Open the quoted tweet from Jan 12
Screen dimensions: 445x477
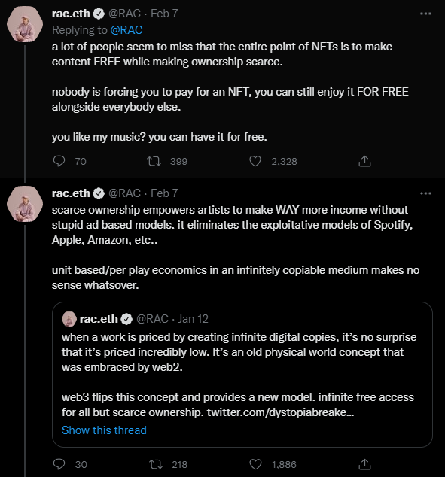[x=242, y=375]
